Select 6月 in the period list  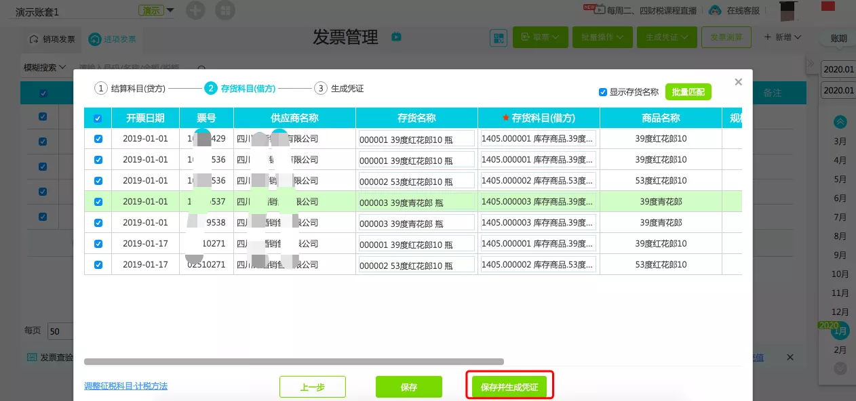click(840, 198)
